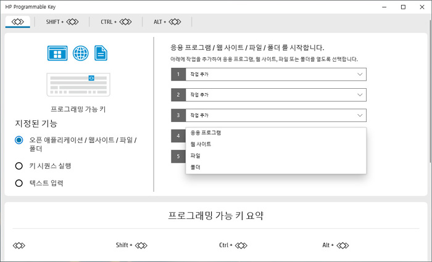The height and width of the screenshot is (262, 432).
Task: Switch to the ALT + key tab
Action: pos(167,22)
